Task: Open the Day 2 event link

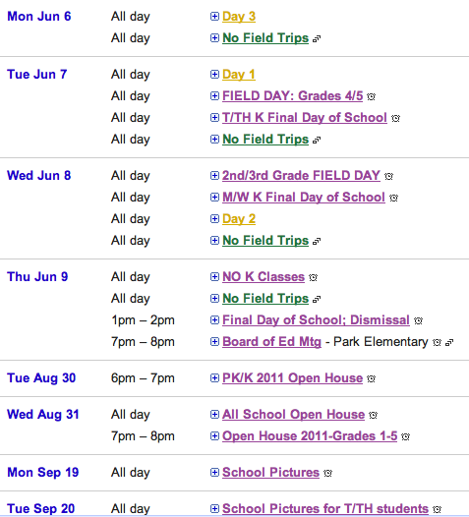Action: click(x=239, y=219)
